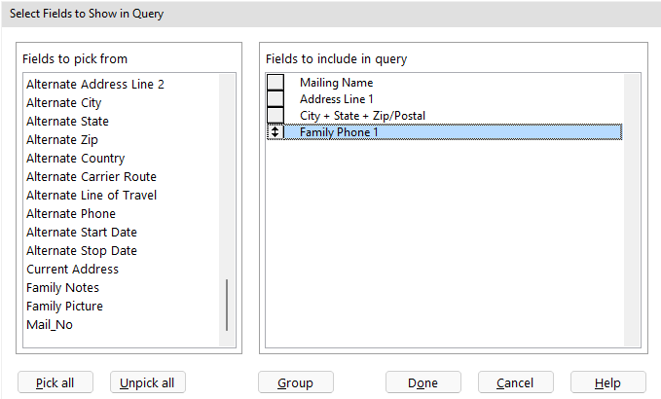
Task: Confirm the field selection with Done
Action: (422, 382)
